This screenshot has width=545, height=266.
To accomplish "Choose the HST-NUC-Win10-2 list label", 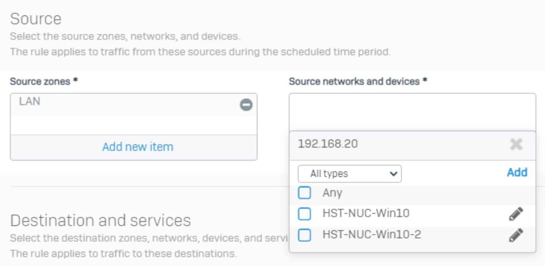I will tap(372, 235).
